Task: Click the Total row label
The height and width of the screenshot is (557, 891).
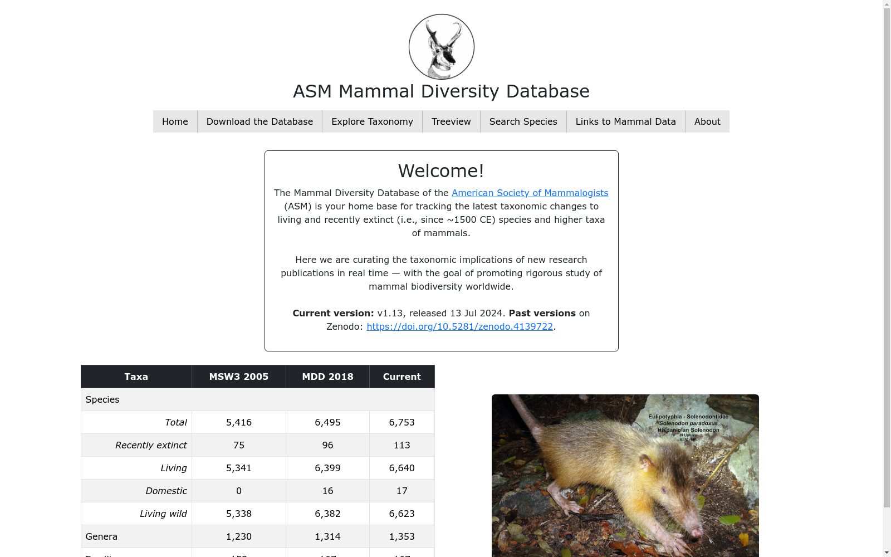Action: (x=176, y=422)
